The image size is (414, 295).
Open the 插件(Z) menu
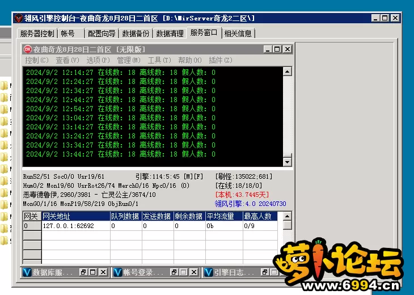pyautogui.click(x=221, y=60)
